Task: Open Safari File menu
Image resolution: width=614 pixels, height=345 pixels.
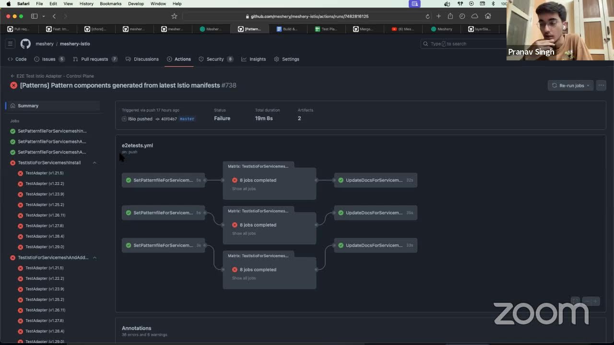Action: point(39,3)
